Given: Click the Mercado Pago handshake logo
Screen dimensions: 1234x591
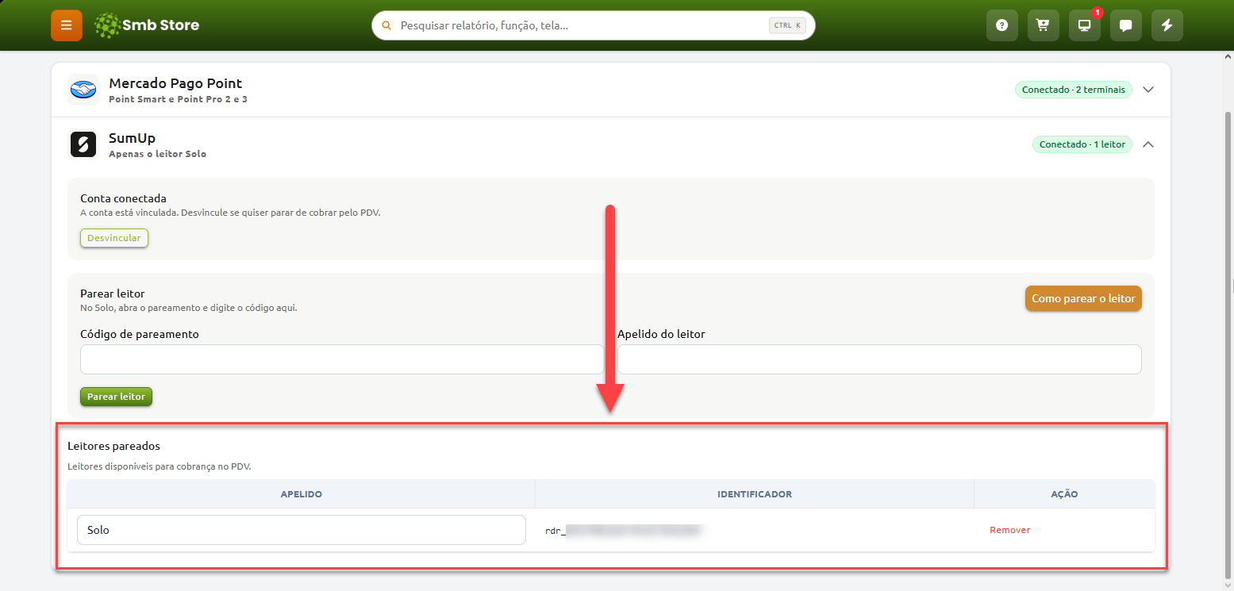Looking at the screenshot, I should click(83, 90).
